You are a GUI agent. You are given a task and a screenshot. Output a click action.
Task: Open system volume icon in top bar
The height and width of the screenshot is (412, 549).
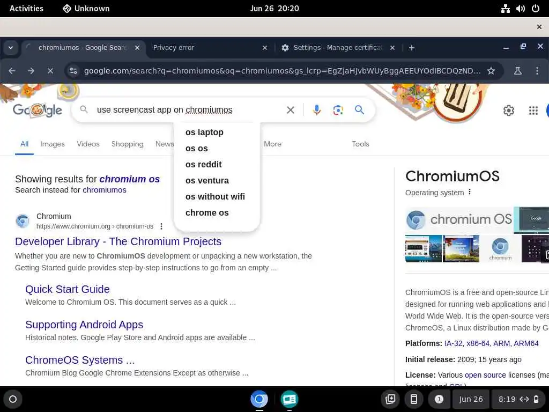520,9
